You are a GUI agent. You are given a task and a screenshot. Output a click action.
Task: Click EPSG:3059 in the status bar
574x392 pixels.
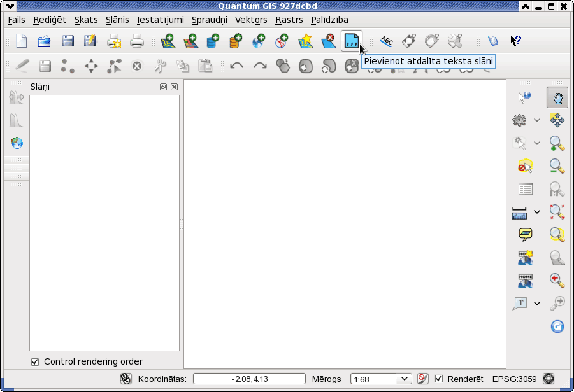[514, 379]
